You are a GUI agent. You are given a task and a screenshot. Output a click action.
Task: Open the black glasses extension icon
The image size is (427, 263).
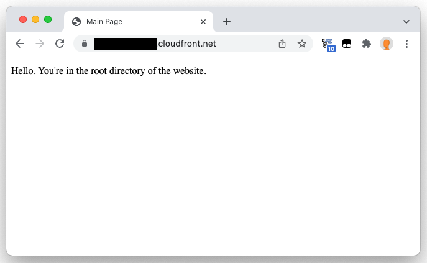pyautogui.click(x=347, y=44)
